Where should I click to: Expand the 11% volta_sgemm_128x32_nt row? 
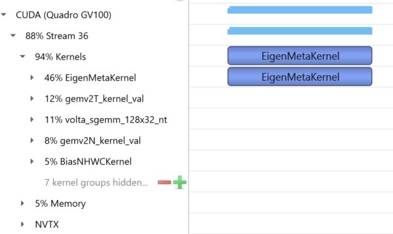click(x=32, y=120)
